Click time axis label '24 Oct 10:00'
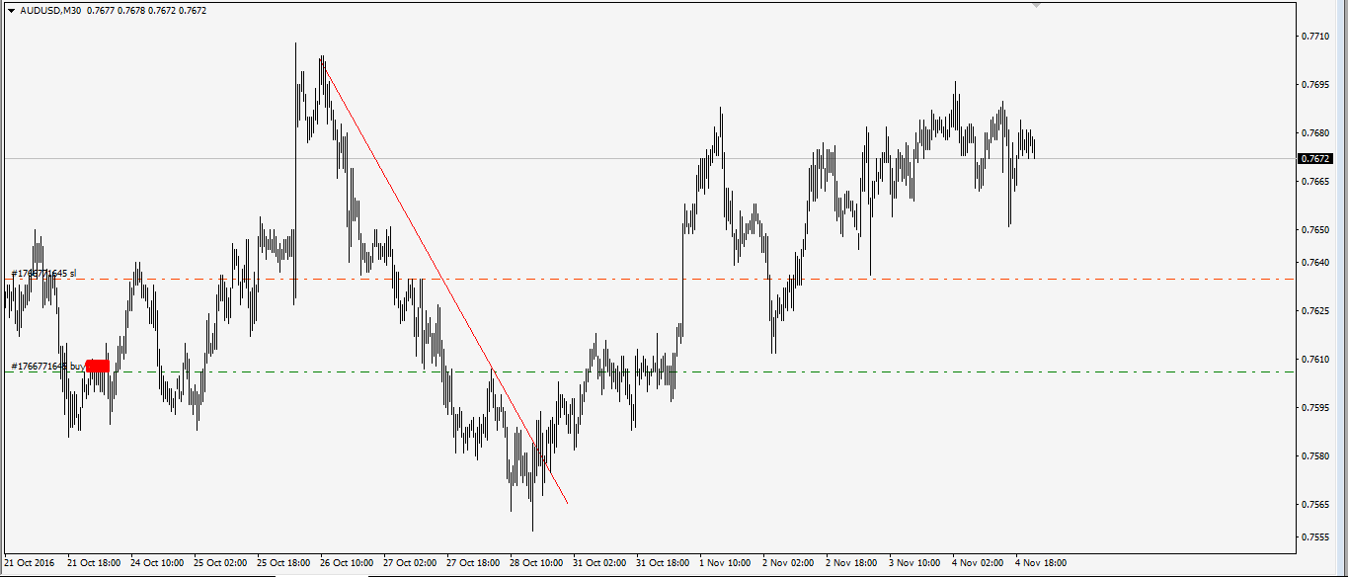The image size is (1348, 577). click(158, 562)
